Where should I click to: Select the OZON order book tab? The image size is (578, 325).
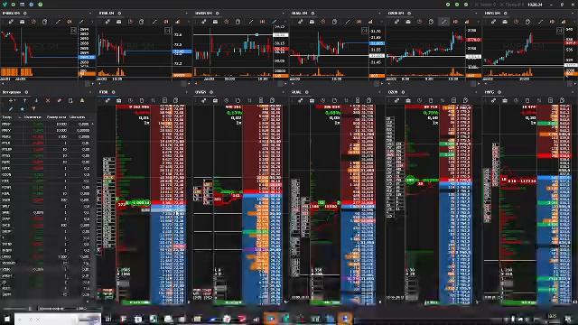[x=393, y=92]
